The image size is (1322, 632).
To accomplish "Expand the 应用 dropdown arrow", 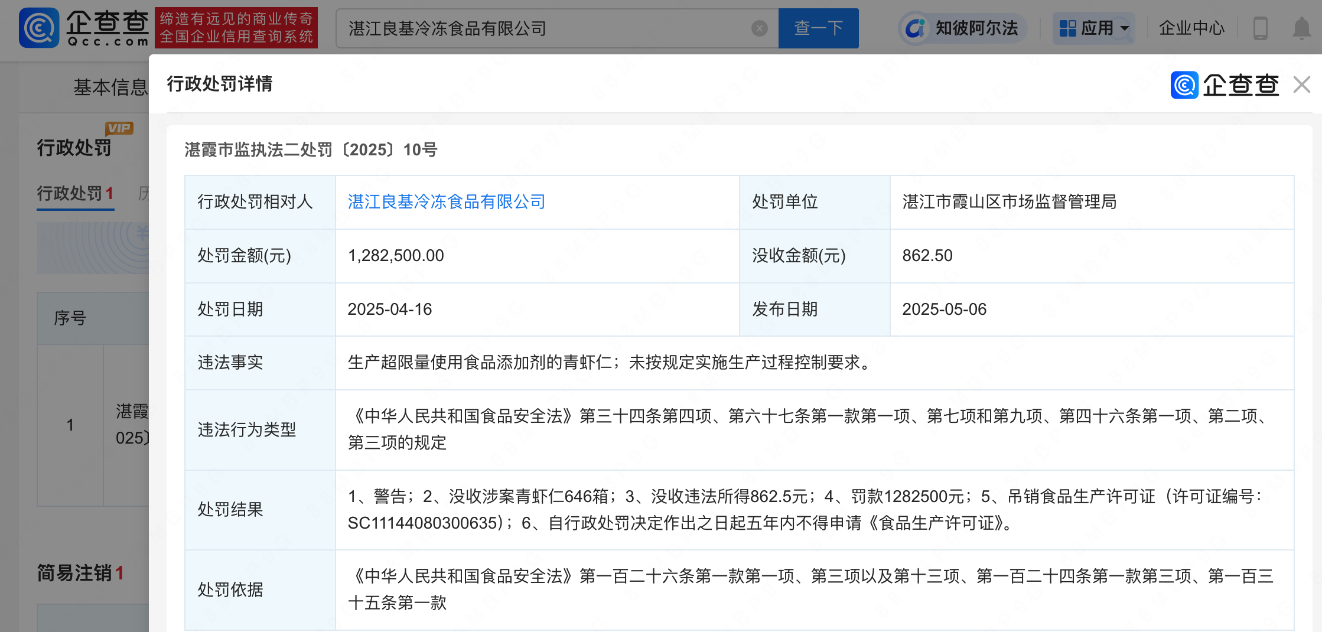I will coord(1125,28).
